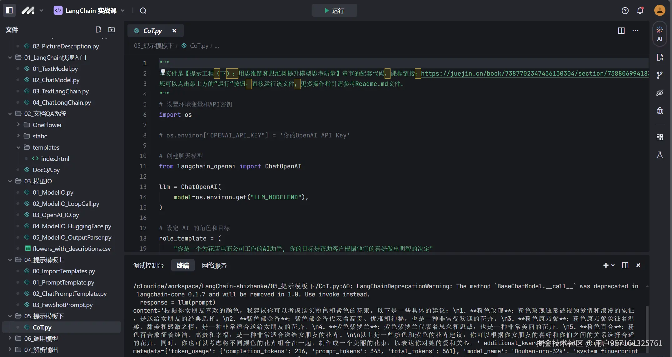Open the notifications bell
The width and height of the screenshot is (672, 357).
coord(640,11)
